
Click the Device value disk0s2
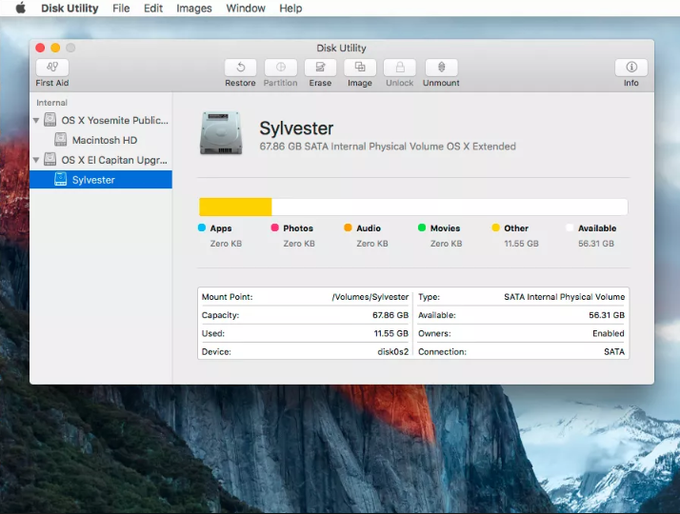pyautogui.click(x=393, y=351)
